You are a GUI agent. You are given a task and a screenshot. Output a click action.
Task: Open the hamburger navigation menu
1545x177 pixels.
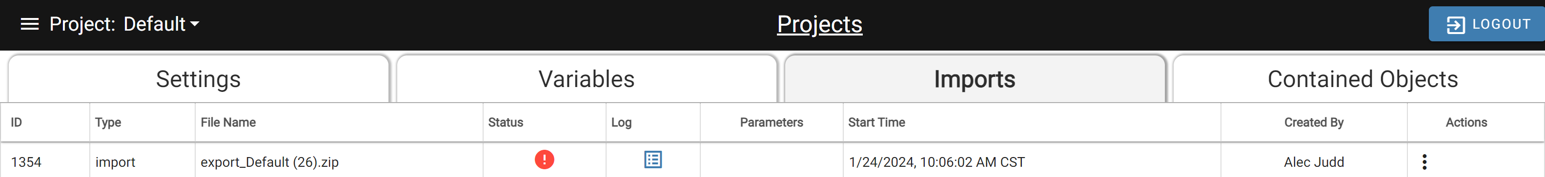[x=29, y=24]
